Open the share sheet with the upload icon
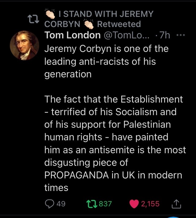196x218 pixels. (x=176, y=204)
